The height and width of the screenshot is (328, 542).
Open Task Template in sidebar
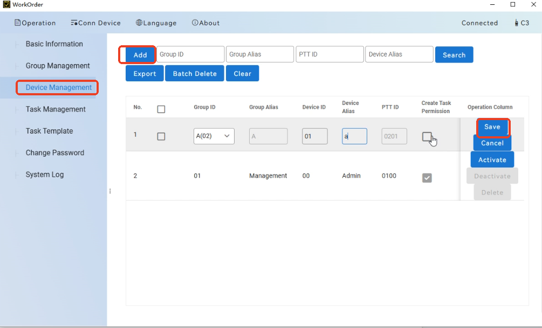click(49, 131)
